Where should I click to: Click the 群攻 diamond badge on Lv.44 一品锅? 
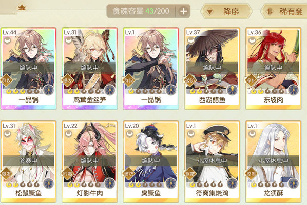point(6,80)
